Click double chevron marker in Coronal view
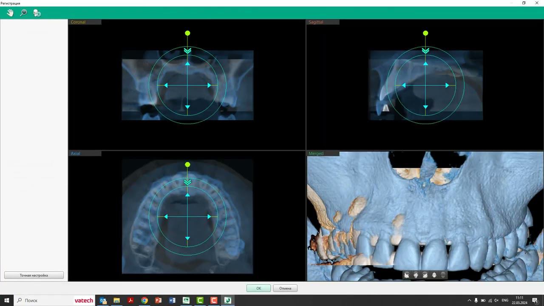The width and height of the screenshot is (544, 306). pyautogui.click(x=187, y=51)
